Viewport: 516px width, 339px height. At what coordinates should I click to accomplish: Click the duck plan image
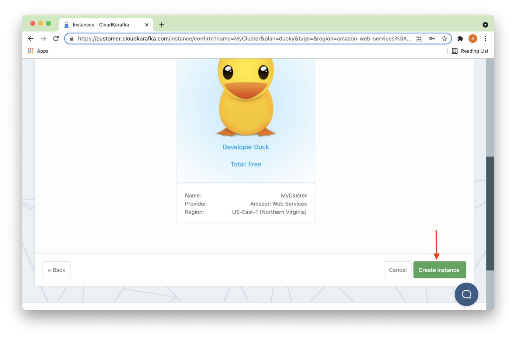246,97
